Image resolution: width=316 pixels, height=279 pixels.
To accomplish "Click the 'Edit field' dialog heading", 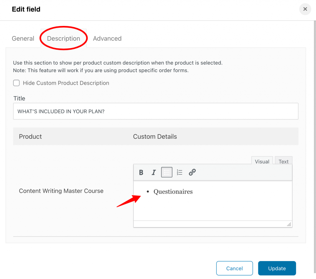I will [26, 9].
